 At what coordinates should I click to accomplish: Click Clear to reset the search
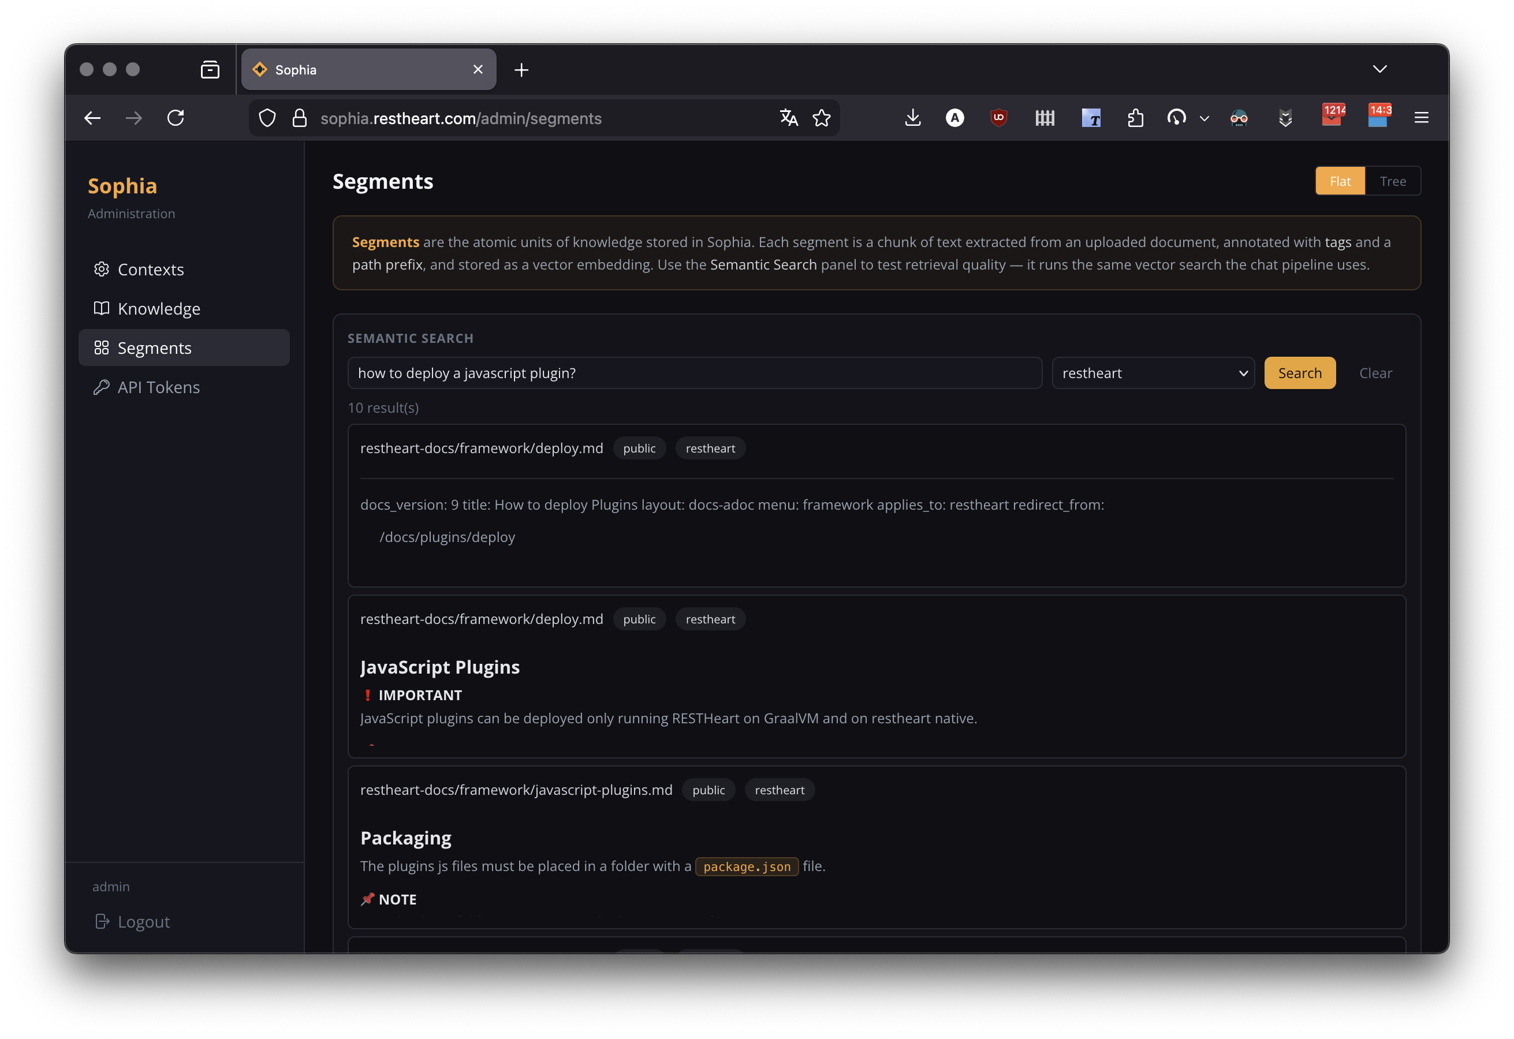(x=1375, y=373)
